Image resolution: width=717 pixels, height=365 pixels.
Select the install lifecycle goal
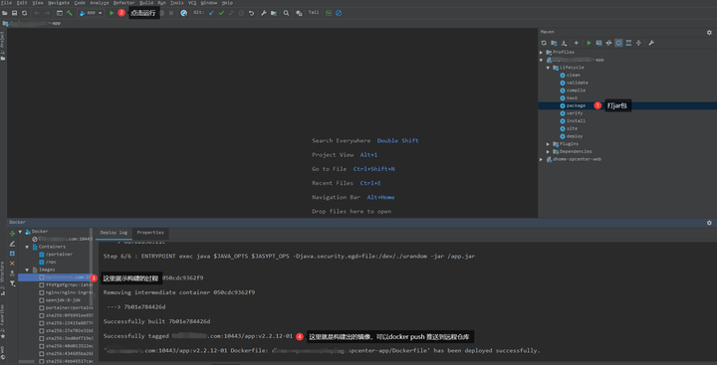point(576,121)
